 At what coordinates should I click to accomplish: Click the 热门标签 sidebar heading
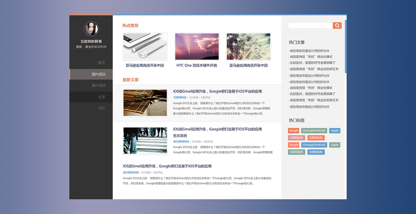(x=297, y=120)
